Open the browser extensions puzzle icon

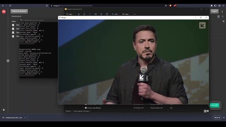(212, 6)
